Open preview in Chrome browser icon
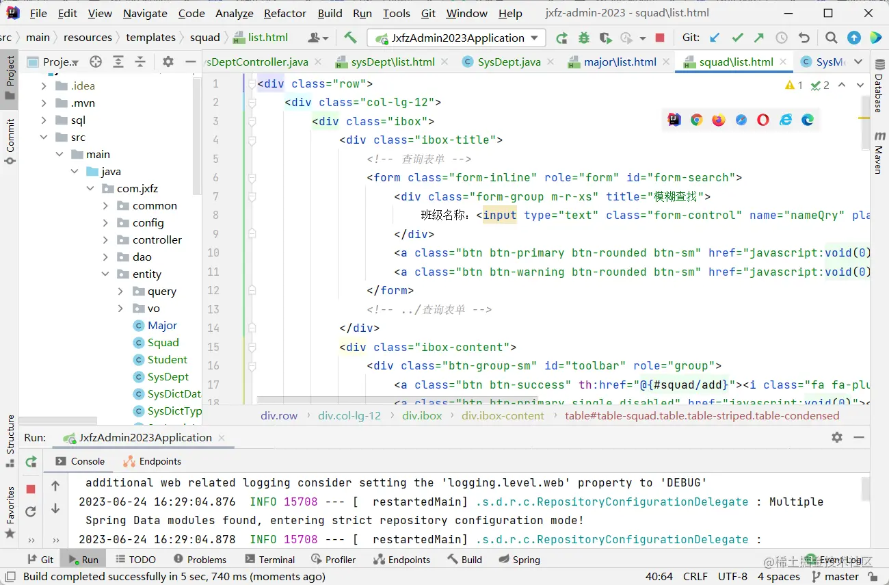 coord(696,120)
